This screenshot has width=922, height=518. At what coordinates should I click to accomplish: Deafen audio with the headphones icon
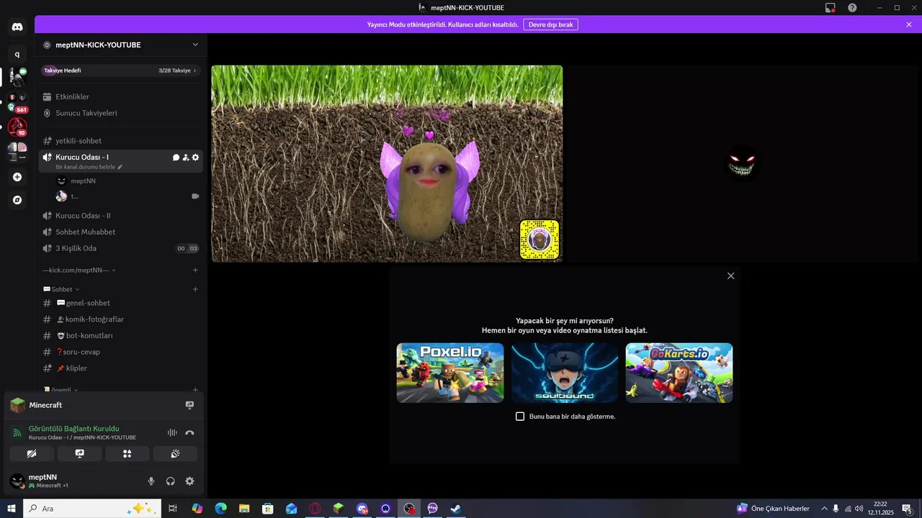(171, 481)
